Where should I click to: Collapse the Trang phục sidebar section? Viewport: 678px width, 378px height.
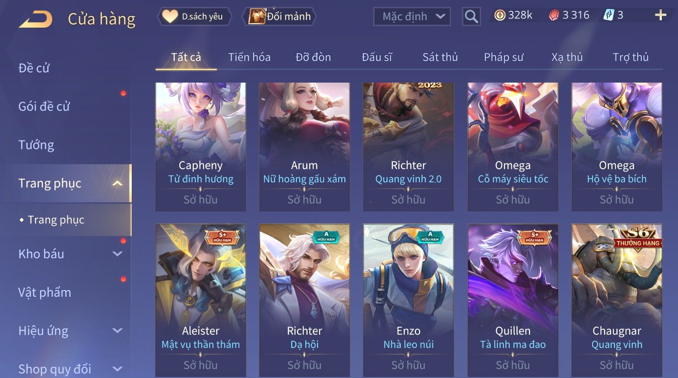[117, 183]
